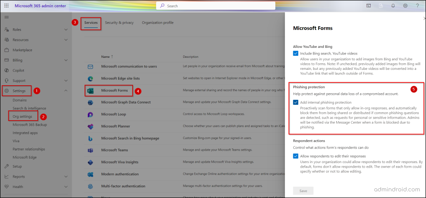Expand the Roles navigation section
This screenshot has height=198, width=426.
click(x=66, y=30)
